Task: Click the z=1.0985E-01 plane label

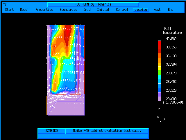Action: pyautogui.click(x=173, y=102)
